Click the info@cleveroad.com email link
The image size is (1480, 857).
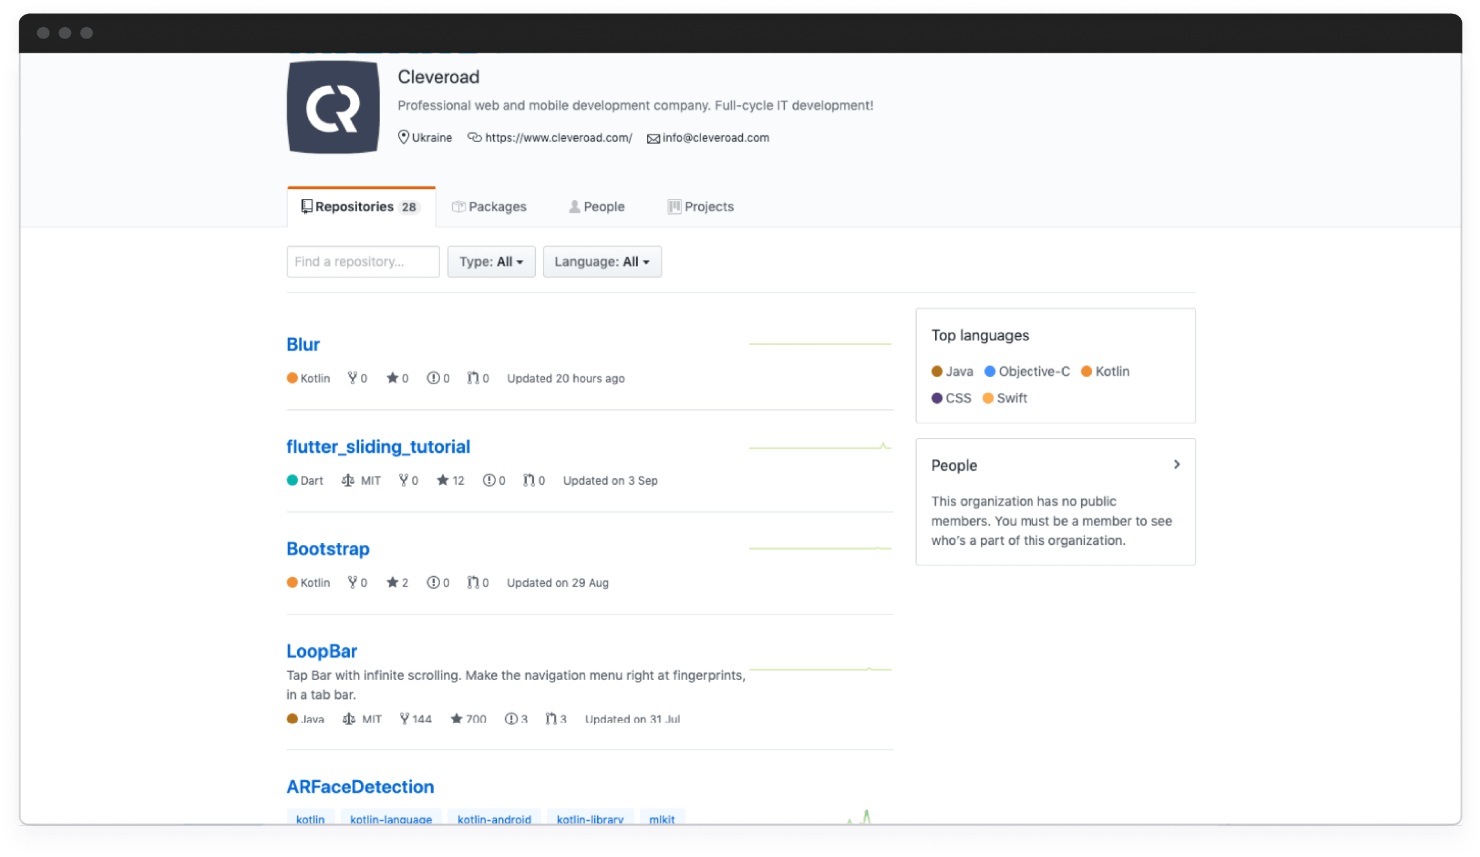tap(716, 138)
